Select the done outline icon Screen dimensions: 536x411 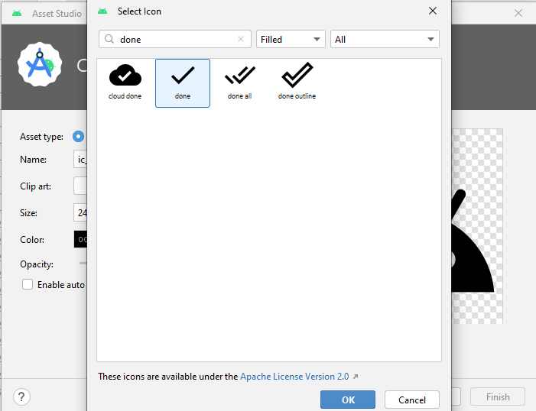coord(297,82)
